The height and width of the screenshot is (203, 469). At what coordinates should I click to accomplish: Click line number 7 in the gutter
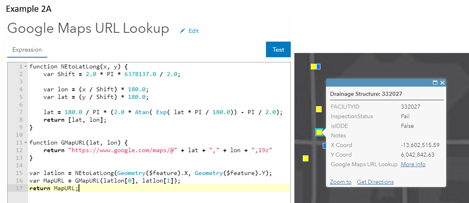click(x=21, y=112)
